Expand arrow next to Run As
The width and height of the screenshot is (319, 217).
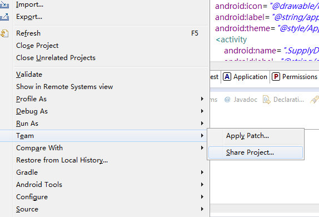coord(202,124)
